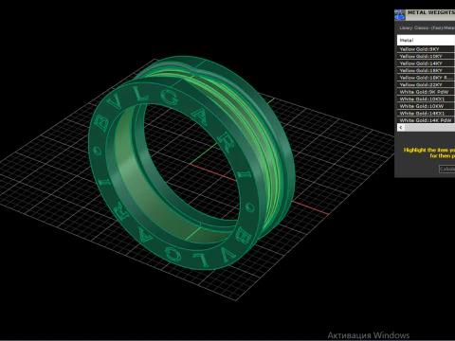Image resolution: width=455 pixels, height=341 pixels.
Task: Select White Gold:10KX1 row
Action: (426, 99)
